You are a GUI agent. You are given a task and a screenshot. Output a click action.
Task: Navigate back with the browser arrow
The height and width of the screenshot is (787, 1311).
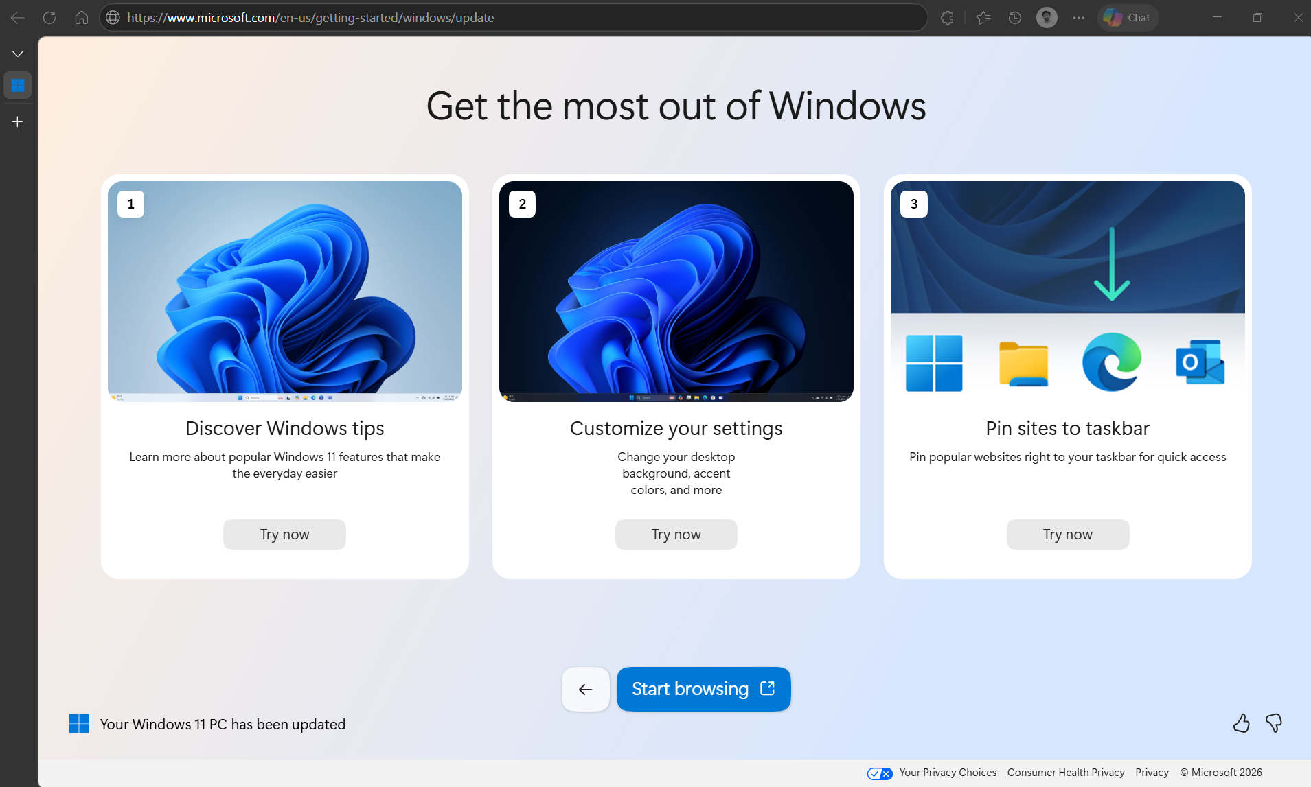[x=17, y=17]
